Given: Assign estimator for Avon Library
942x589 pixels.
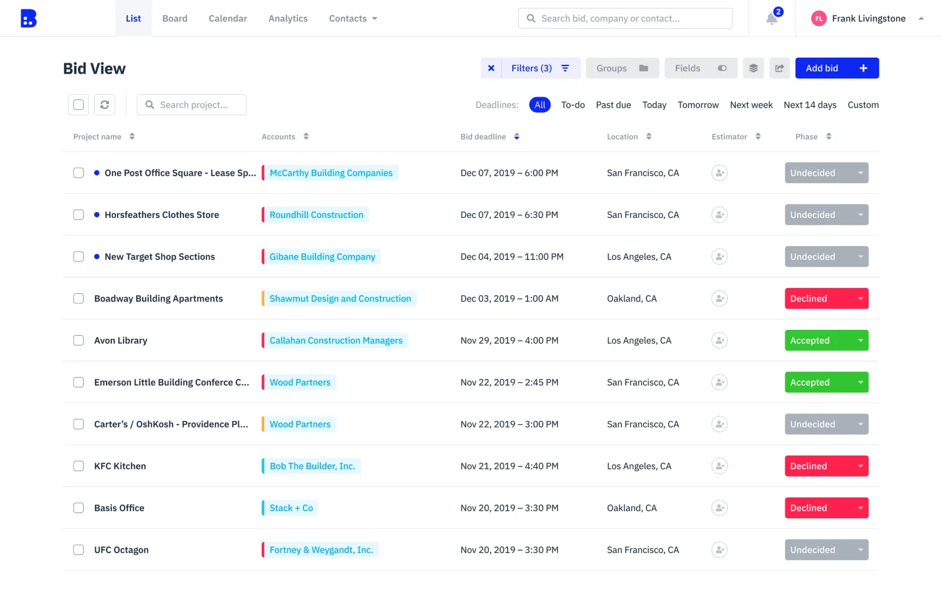Looking at the screenshot, I should [719, 340].
